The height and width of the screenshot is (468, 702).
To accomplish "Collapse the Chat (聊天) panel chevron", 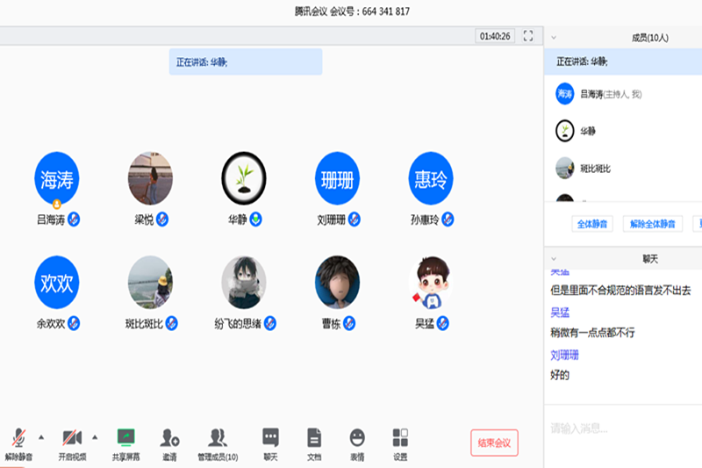I will [553, 258].
